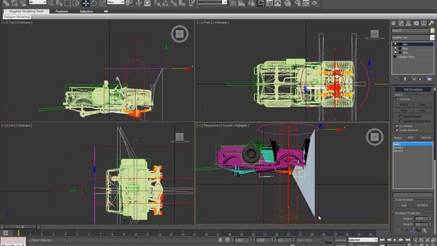The width and height of the screenshot is (437, 246).
Task: Click the Zoom viewport navigation icon
Action: [415, 240]
